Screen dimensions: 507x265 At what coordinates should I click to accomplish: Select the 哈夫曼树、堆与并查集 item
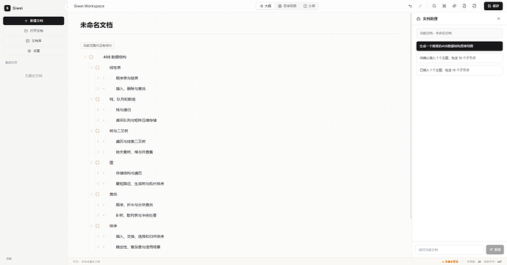(134, 152)
